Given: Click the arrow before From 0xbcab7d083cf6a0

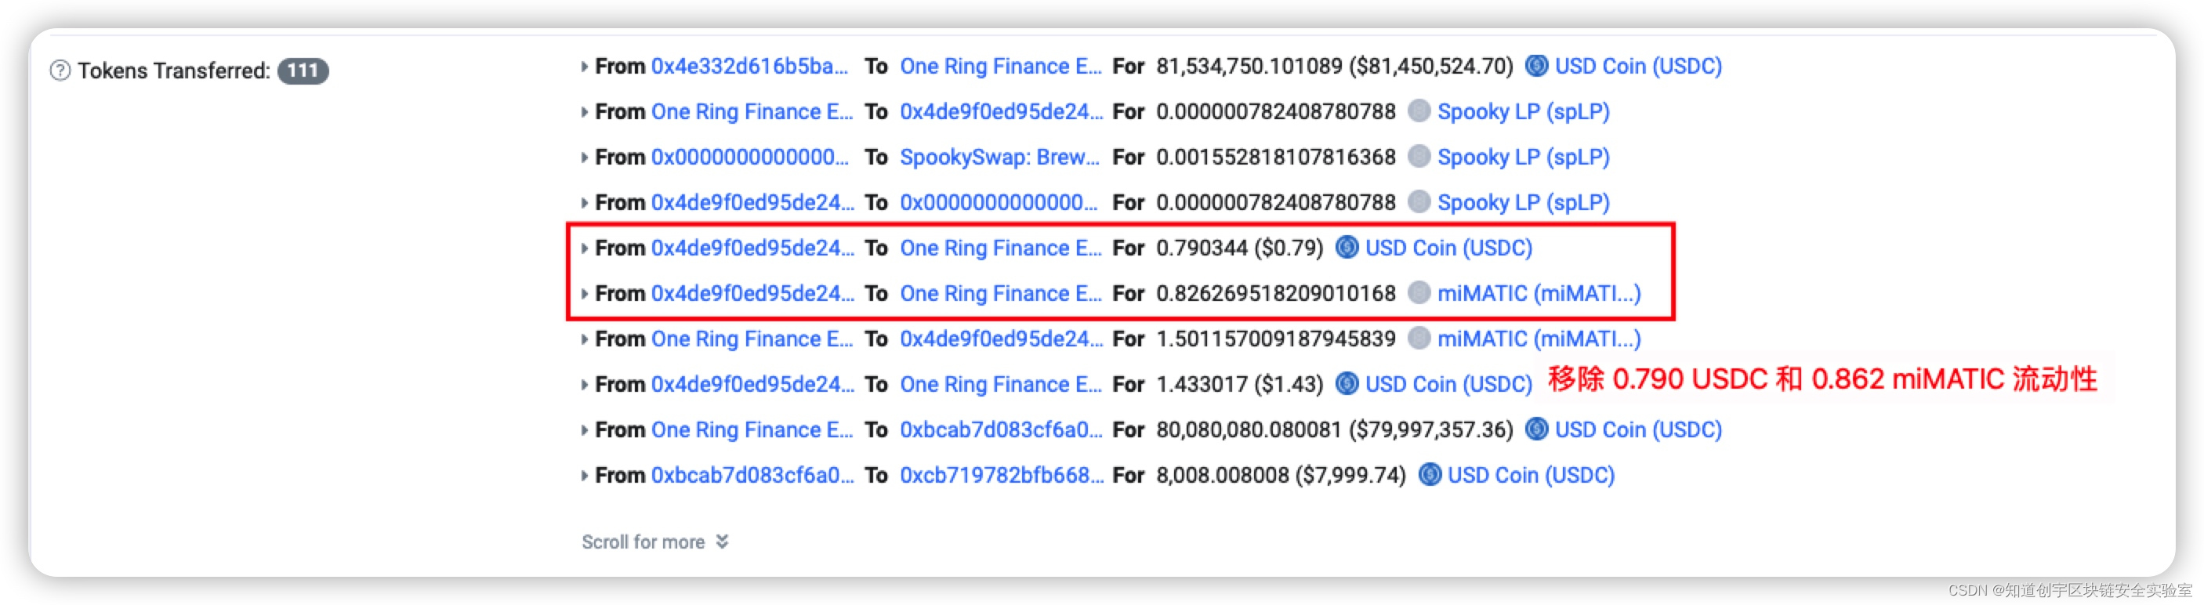Looking at the screenshot, I should tap(583, 474).
